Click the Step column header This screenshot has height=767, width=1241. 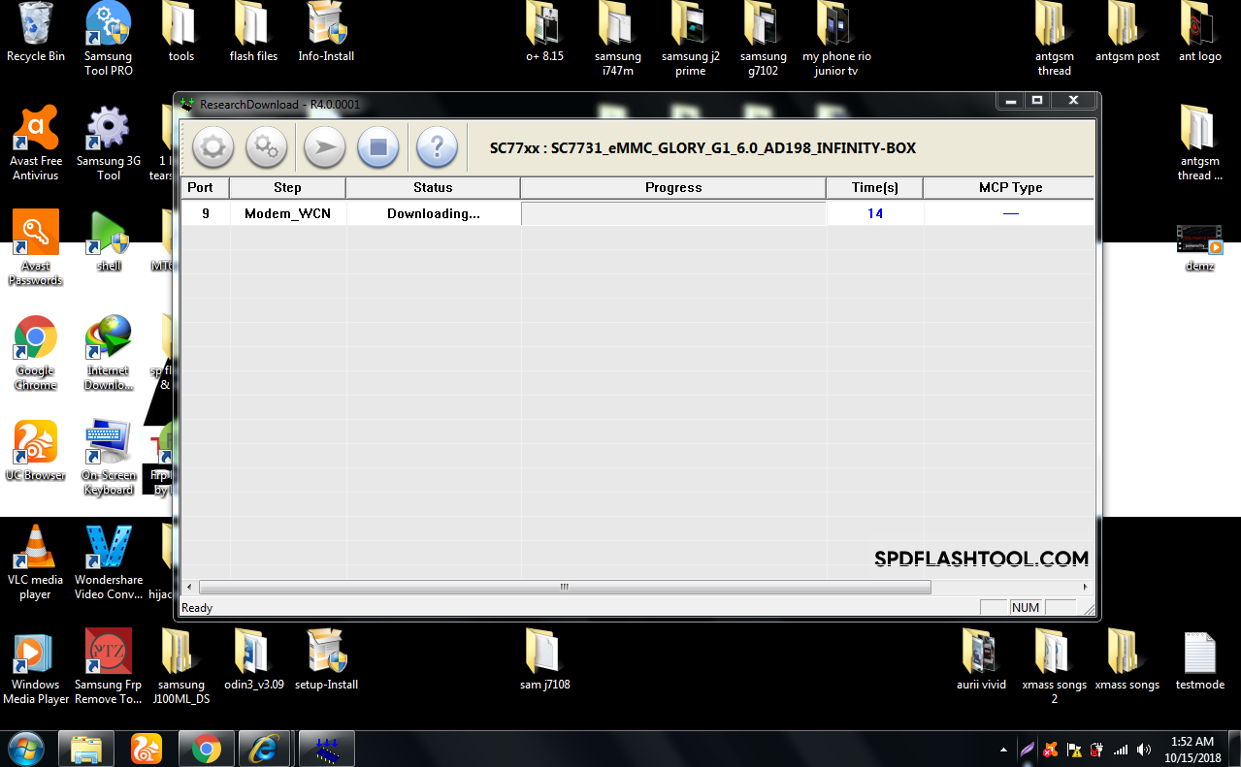287,187
